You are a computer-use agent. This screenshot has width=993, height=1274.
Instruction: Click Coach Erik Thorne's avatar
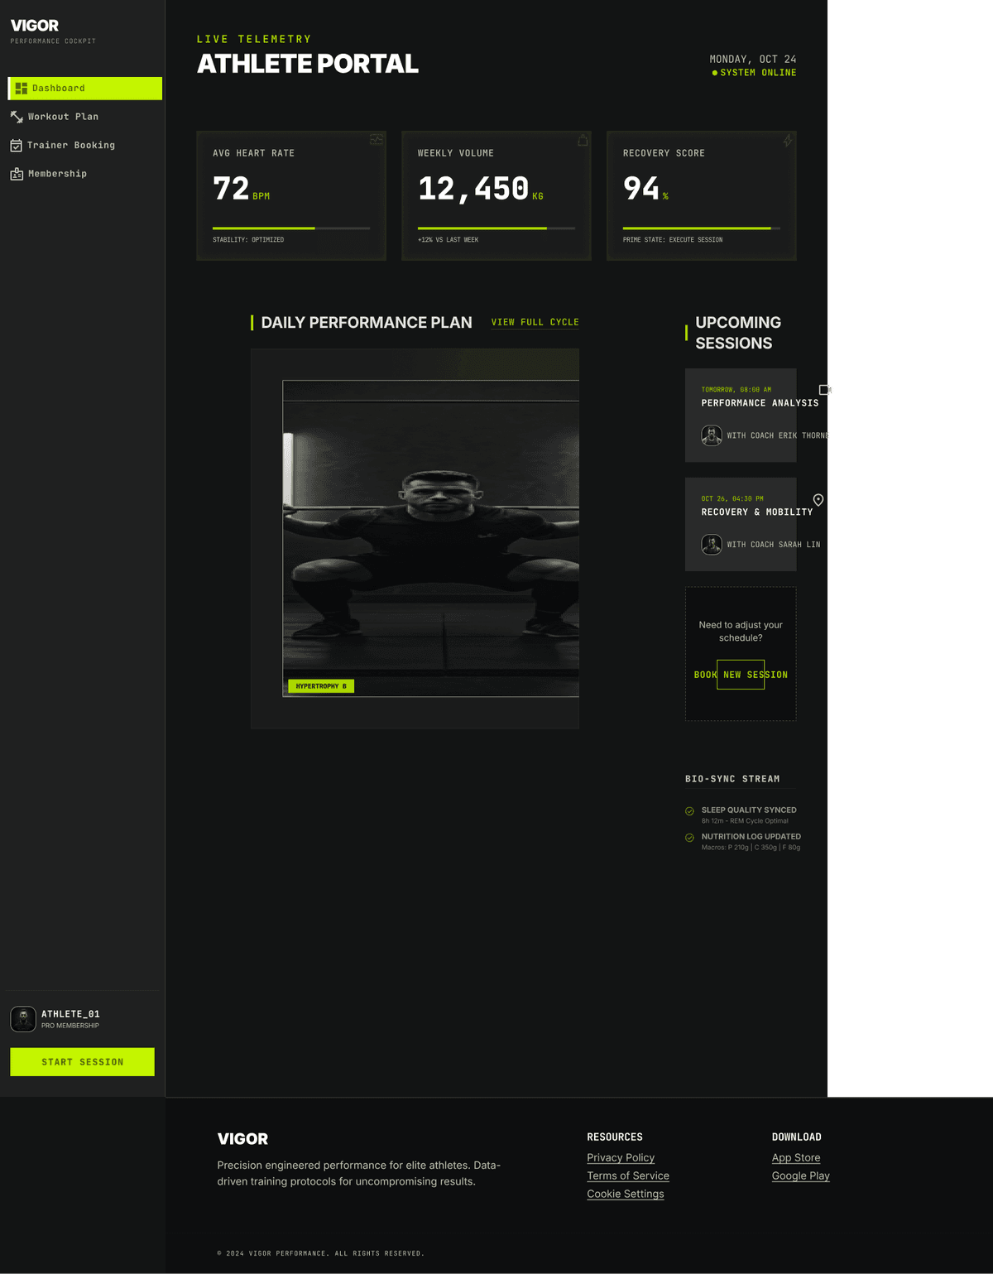[712, 435]
